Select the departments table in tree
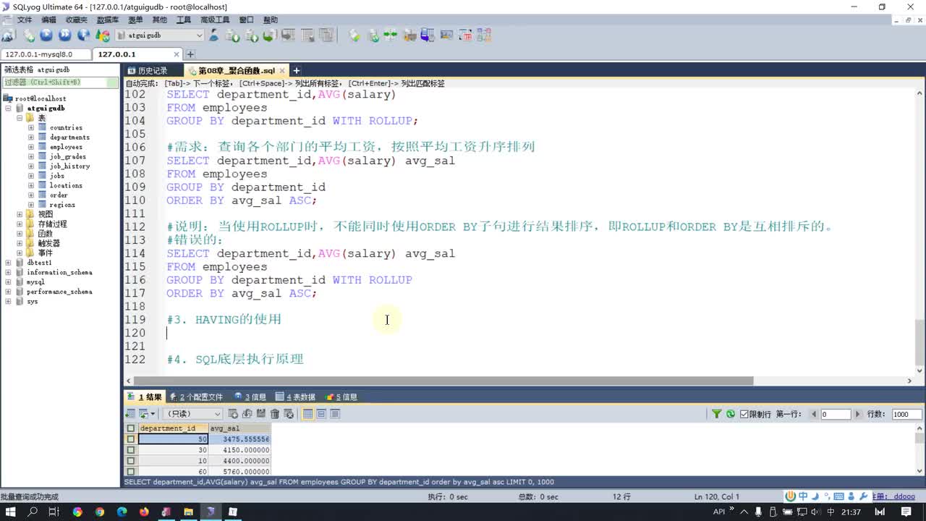Image resolution: width=926 pixels, height=521 pixels. pos(69,137)
